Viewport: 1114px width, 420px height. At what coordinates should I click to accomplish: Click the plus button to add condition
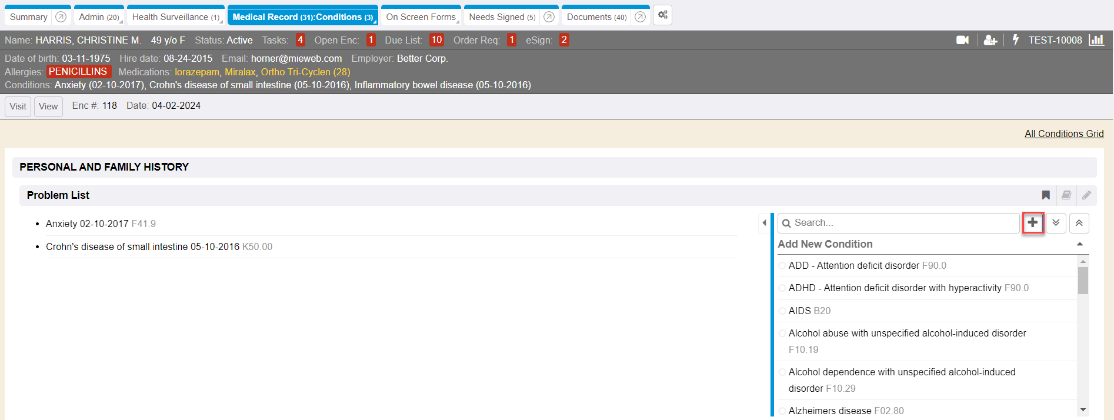1033,223
